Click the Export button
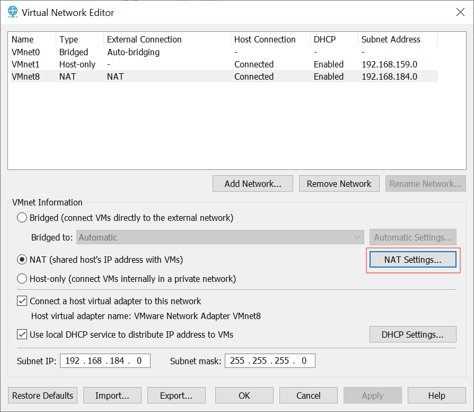This screenshot has width=474, height=412. pyautogui.click(x=177, y=396)
